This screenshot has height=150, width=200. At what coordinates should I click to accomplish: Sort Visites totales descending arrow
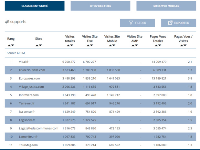point(72,46)
